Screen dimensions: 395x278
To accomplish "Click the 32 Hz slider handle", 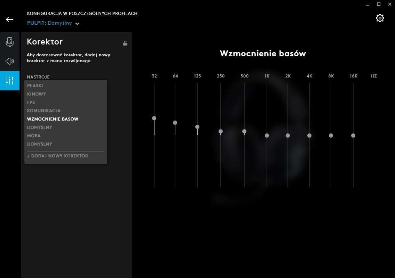I will [x=154, y=118].
